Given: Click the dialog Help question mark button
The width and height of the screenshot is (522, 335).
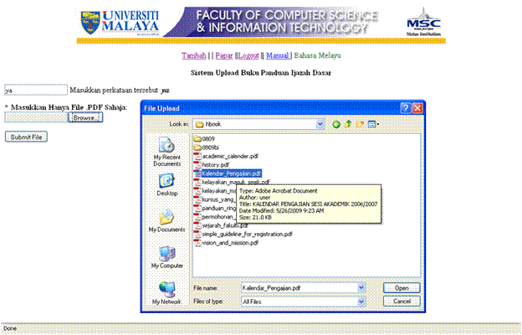Looking at the screenshot, I should point(404,108).
